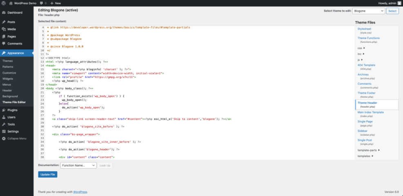This screenshot has width=403, height=196.
Task: Click the Settings sliders icon
Action: click(x=4, y=131)
